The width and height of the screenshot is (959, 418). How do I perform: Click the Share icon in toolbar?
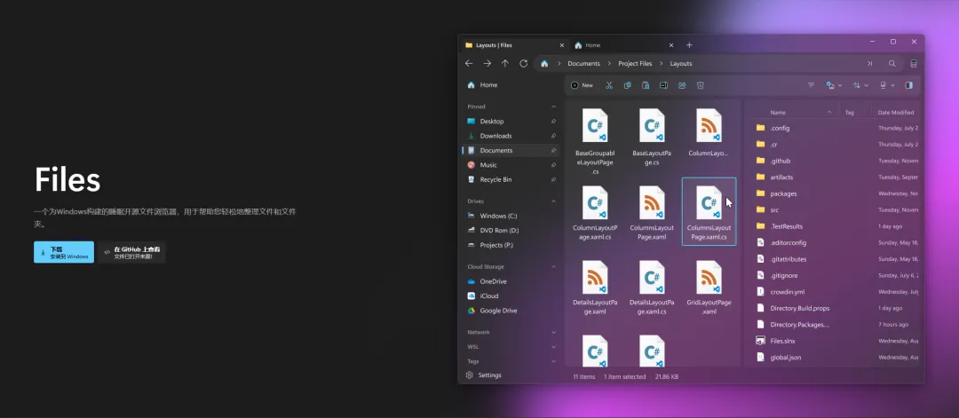(682, 85)
